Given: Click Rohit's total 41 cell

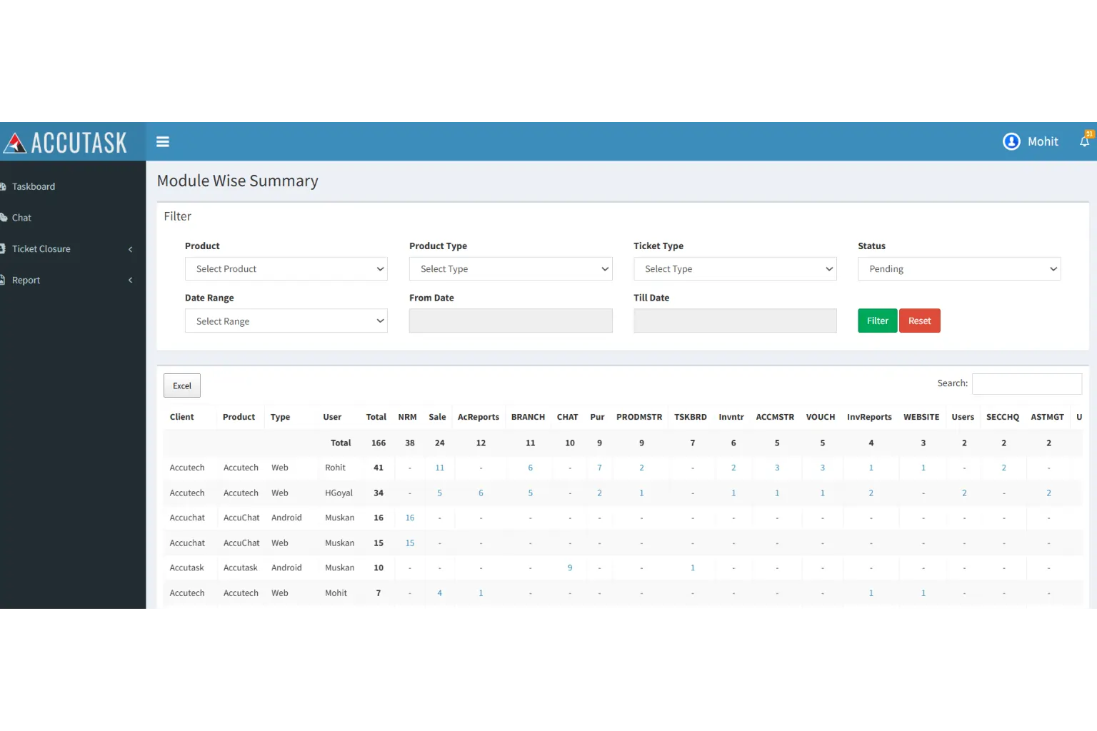Looking at the screenshot, I should [379, 468].
